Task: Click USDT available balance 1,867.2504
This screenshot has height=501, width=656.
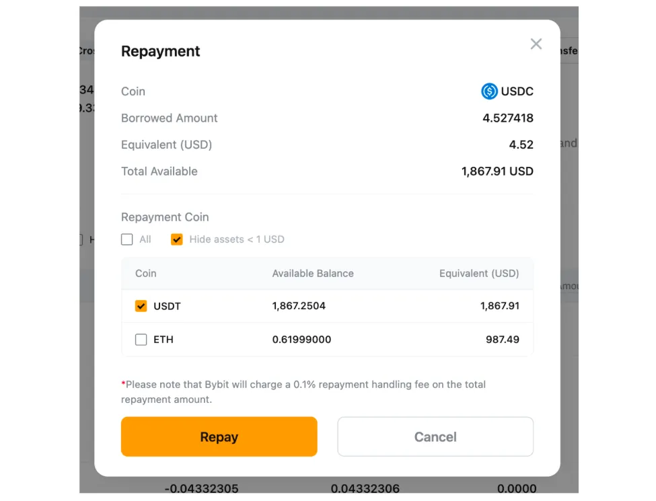Action: click(299, 306)
